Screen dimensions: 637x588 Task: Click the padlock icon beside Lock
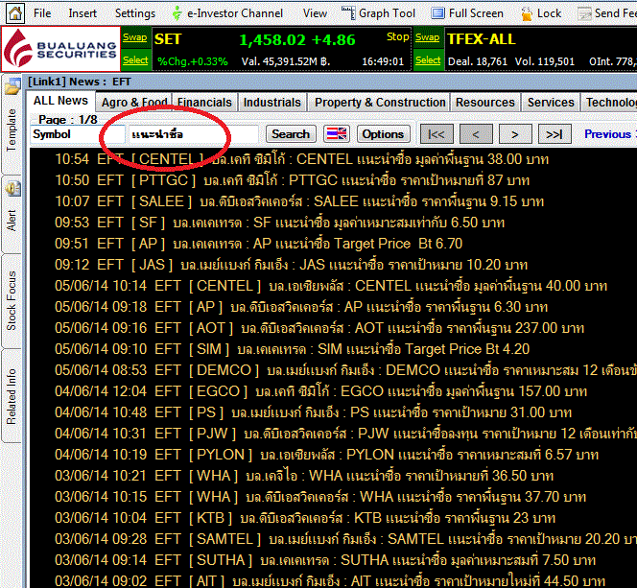tap(527, 13)
